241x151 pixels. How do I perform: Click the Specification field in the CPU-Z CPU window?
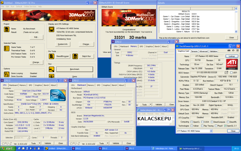(40, 104)
